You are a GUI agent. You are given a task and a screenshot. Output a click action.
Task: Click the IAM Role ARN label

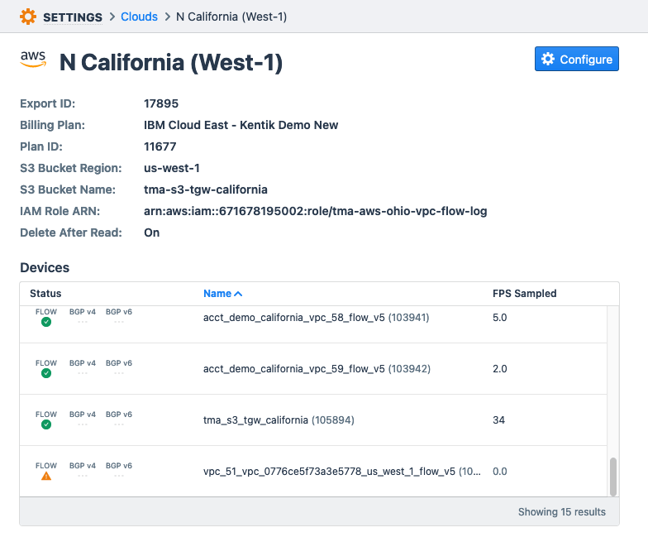pos(60,211)
